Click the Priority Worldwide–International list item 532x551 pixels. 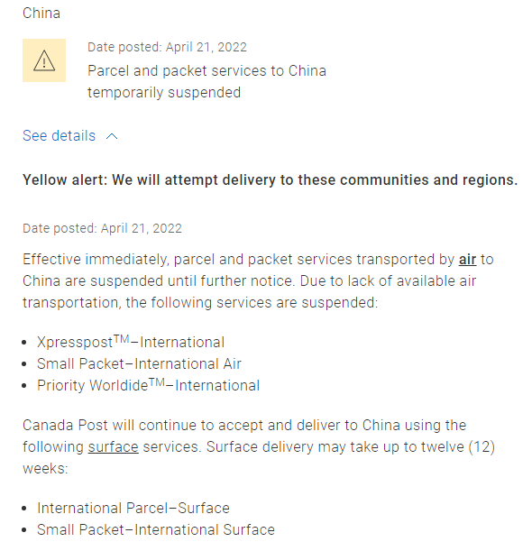pos(148,385)
